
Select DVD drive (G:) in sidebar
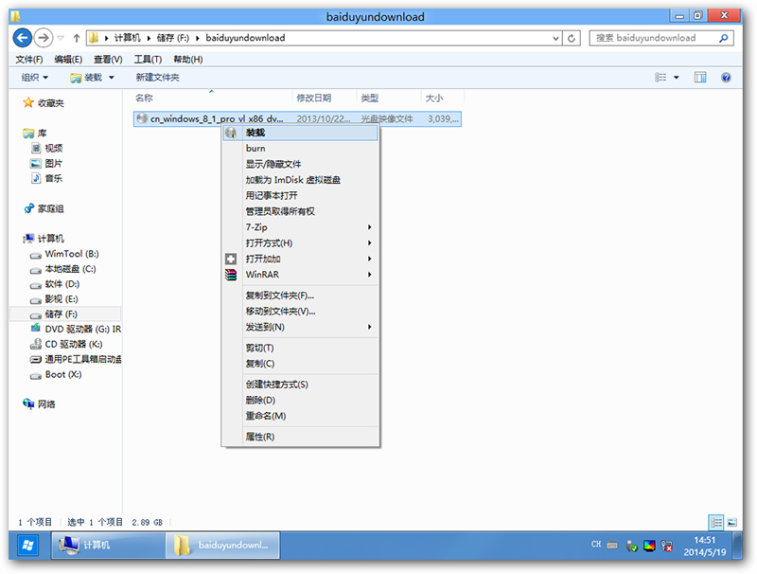[81, 329]
